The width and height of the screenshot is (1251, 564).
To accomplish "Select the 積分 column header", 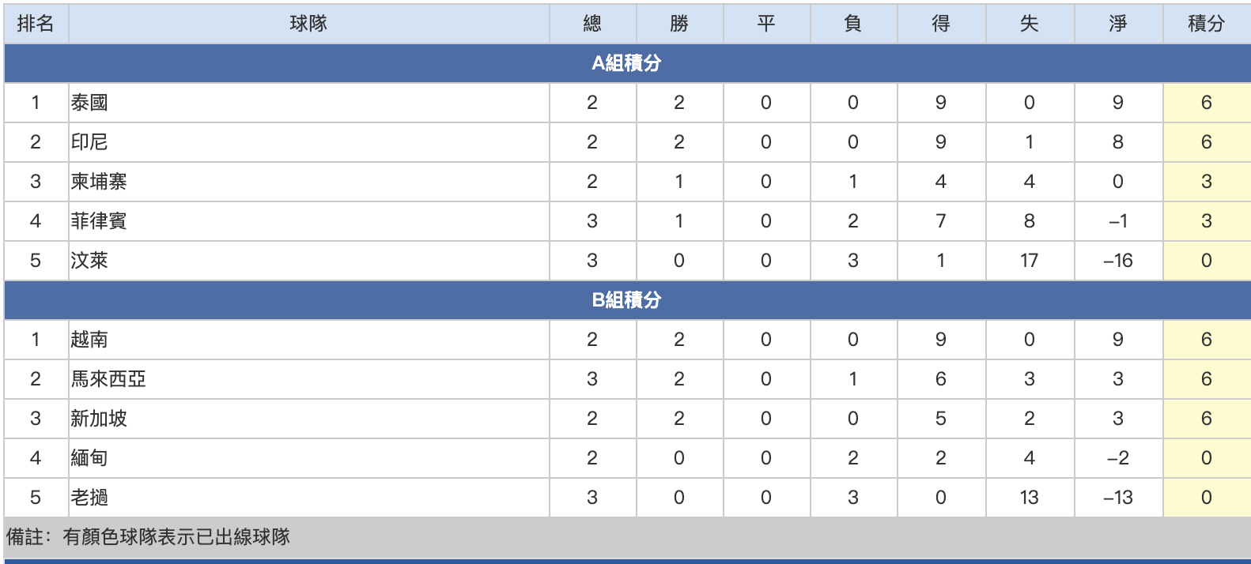I will click(1207, 24).
